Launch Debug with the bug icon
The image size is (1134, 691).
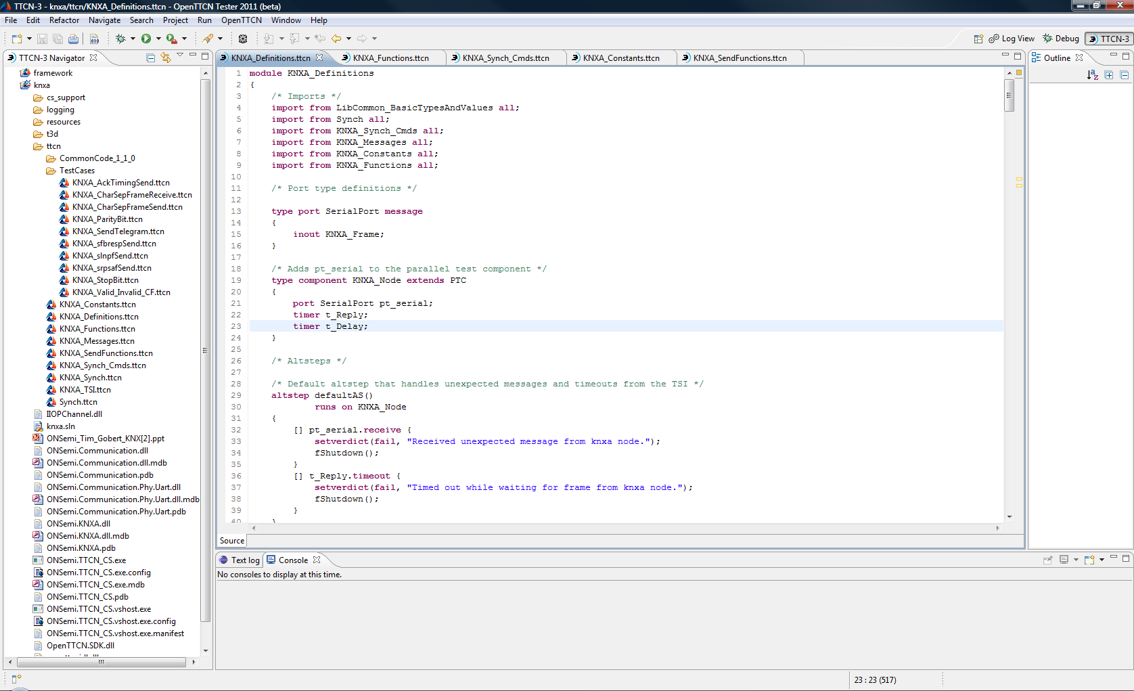[120, 39]
